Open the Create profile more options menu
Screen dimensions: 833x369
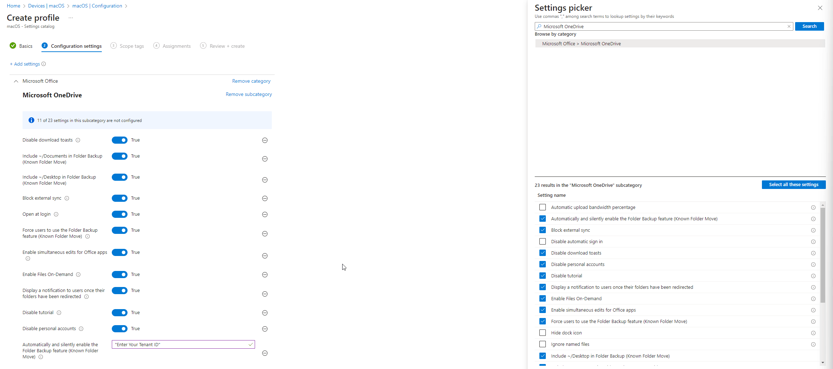71,18
